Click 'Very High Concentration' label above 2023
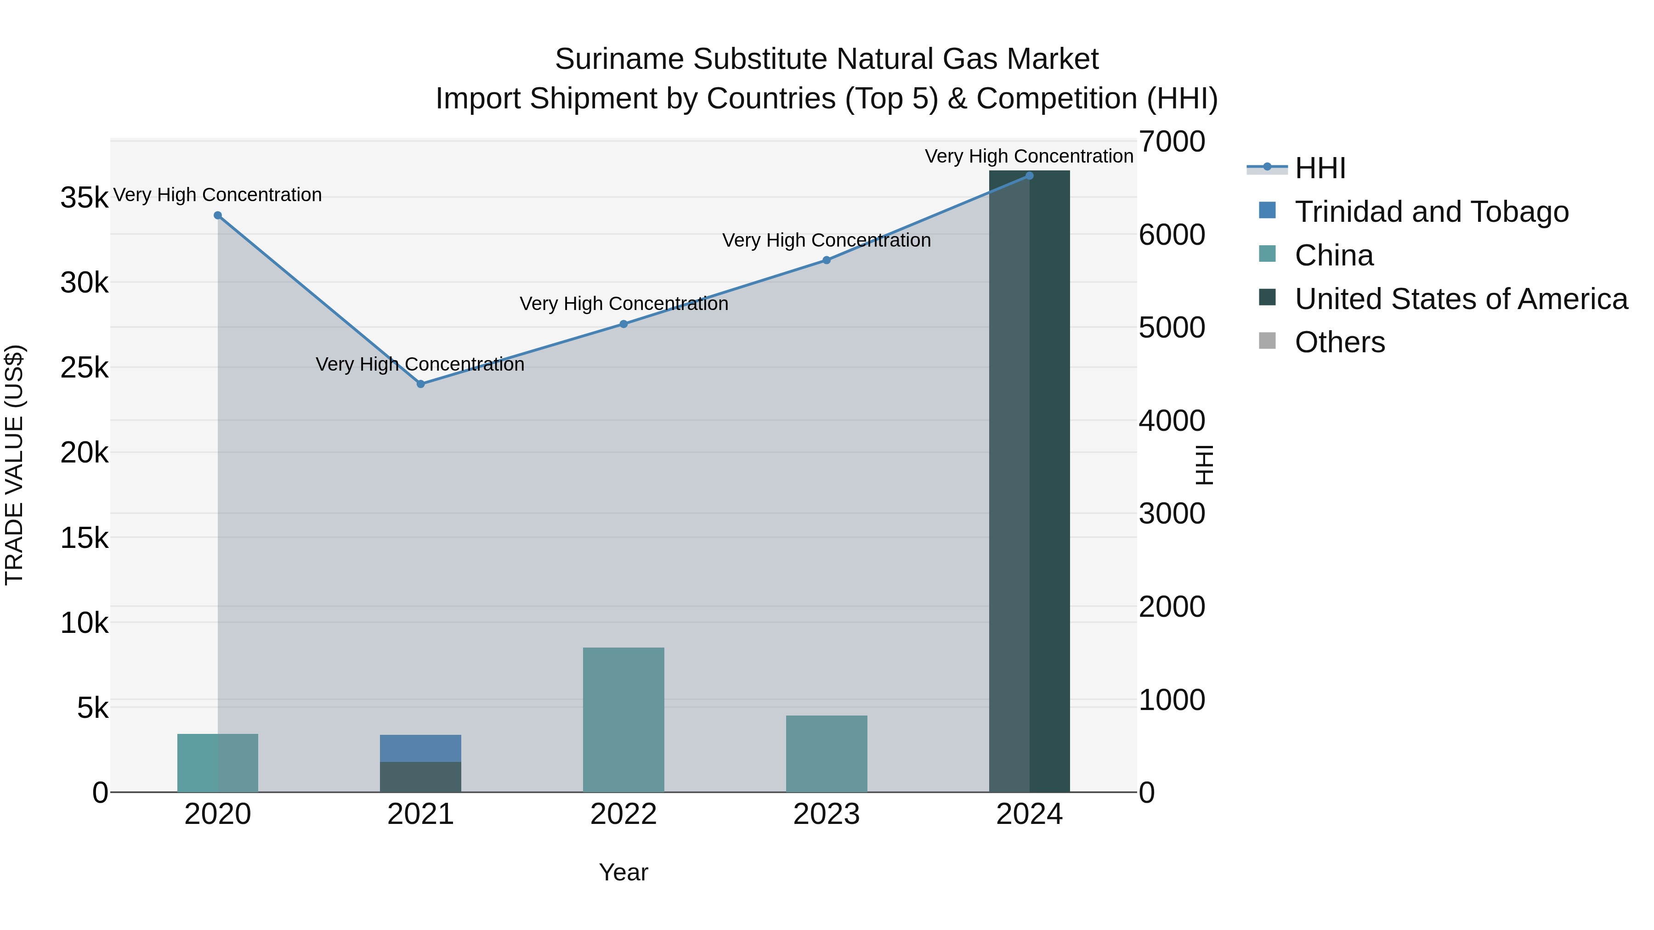 (x=827, y=240)
